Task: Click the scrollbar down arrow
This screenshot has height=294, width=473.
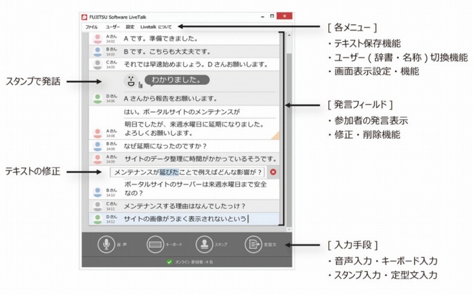Action: tap(289, 230)
